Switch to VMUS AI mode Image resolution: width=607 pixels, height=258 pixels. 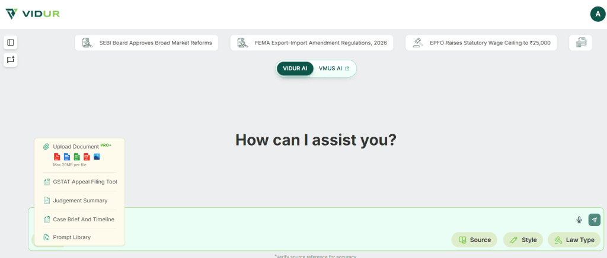point(334,69)
